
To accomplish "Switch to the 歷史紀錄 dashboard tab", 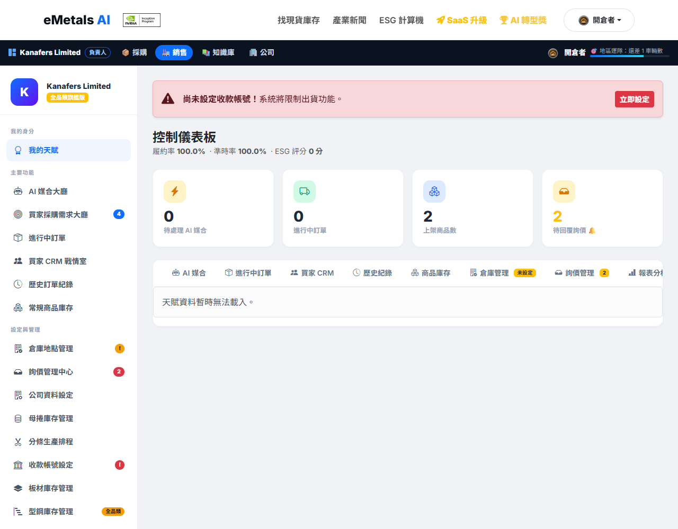I will pos(372,273).
